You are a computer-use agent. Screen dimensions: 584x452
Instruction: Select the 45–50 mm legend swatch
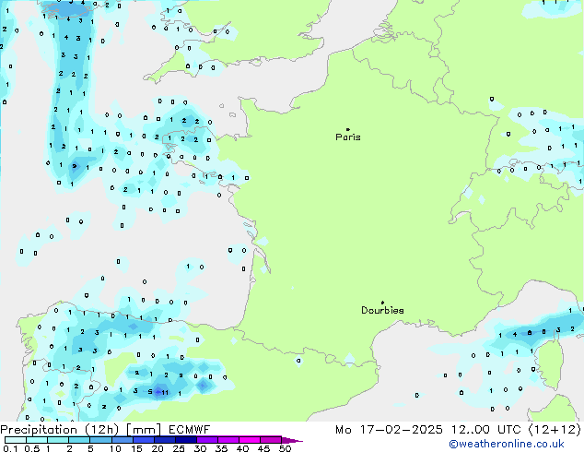pyautogui.click(x=271, y=440)
